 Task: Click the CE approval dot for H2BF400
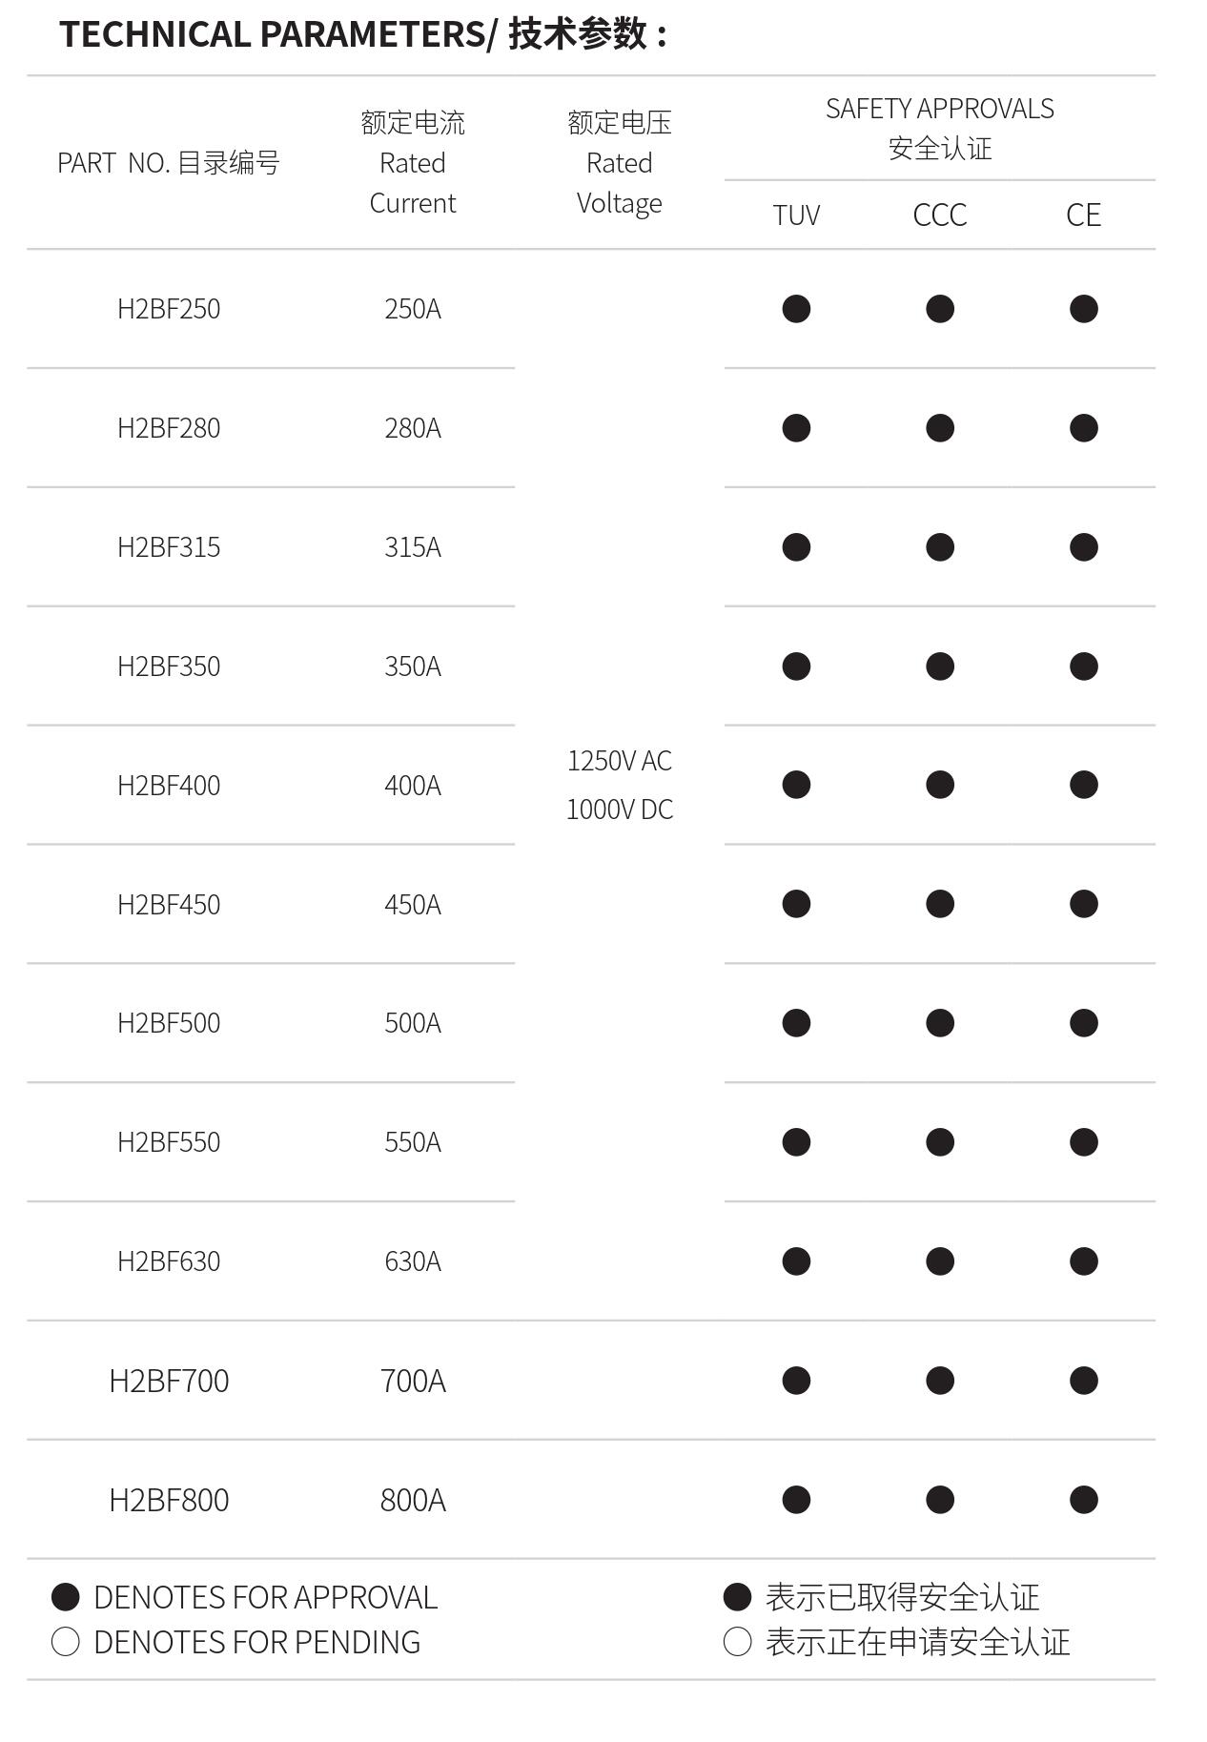[1084, 785]
